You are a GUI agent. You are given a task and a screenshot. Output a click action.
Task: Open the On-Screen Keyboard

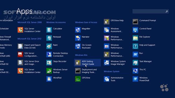click(83, 46)
